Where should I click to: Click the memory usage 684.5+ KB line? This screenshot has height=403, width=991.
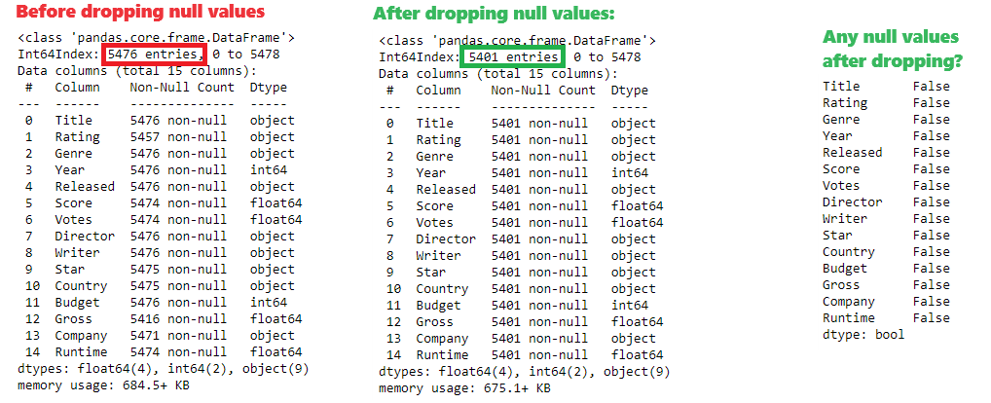click(x=103, y=385)
